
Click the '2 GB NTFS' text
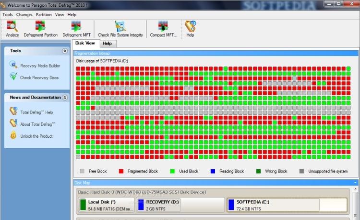156,209
